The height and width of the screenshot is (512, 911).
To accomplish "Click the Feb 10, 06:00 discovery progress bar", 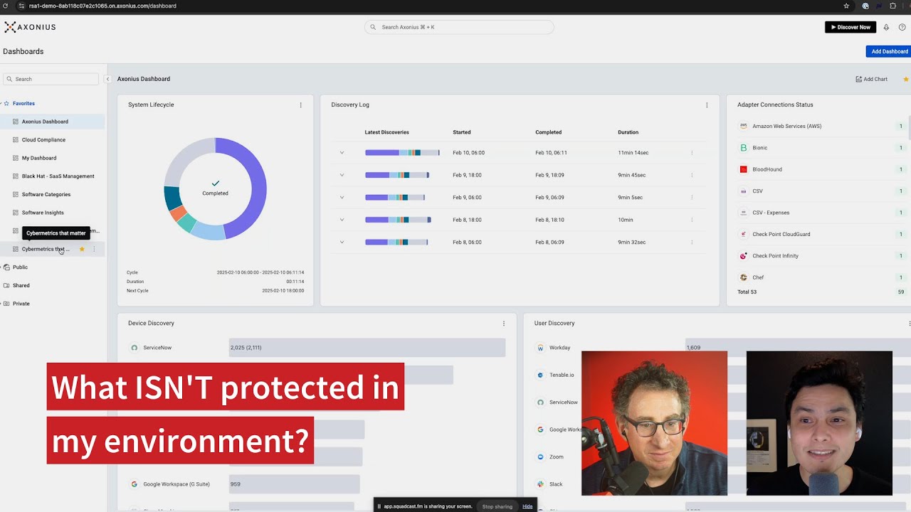I will [x=402, y=153].
